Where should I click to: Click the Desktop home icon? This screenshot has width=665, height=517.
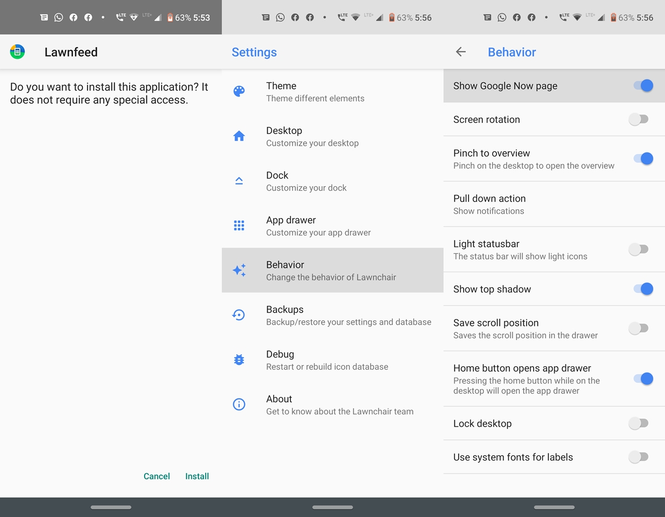tap(239, 136)
